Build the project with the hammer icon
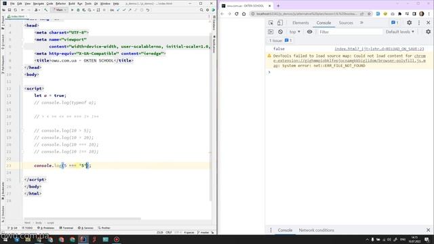The height and width of the screenshot is (244, 434). click(x=45, y=10)
